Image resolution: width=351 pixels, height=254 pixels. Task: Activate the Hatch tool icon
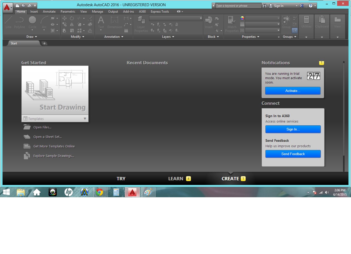[x=53, y=31]
